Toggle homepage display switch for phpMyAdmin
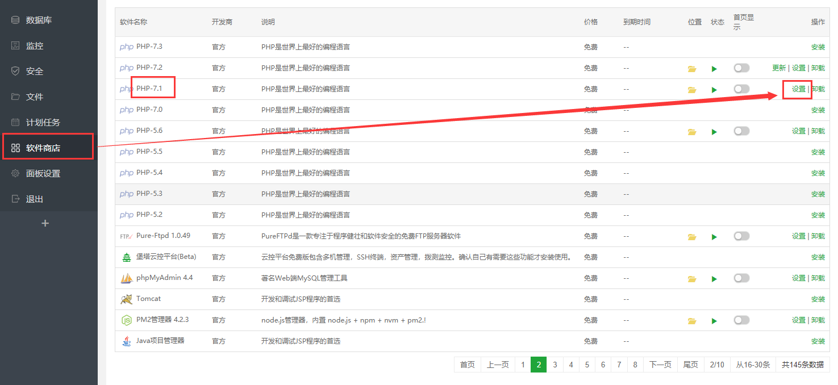 point(741,278)
